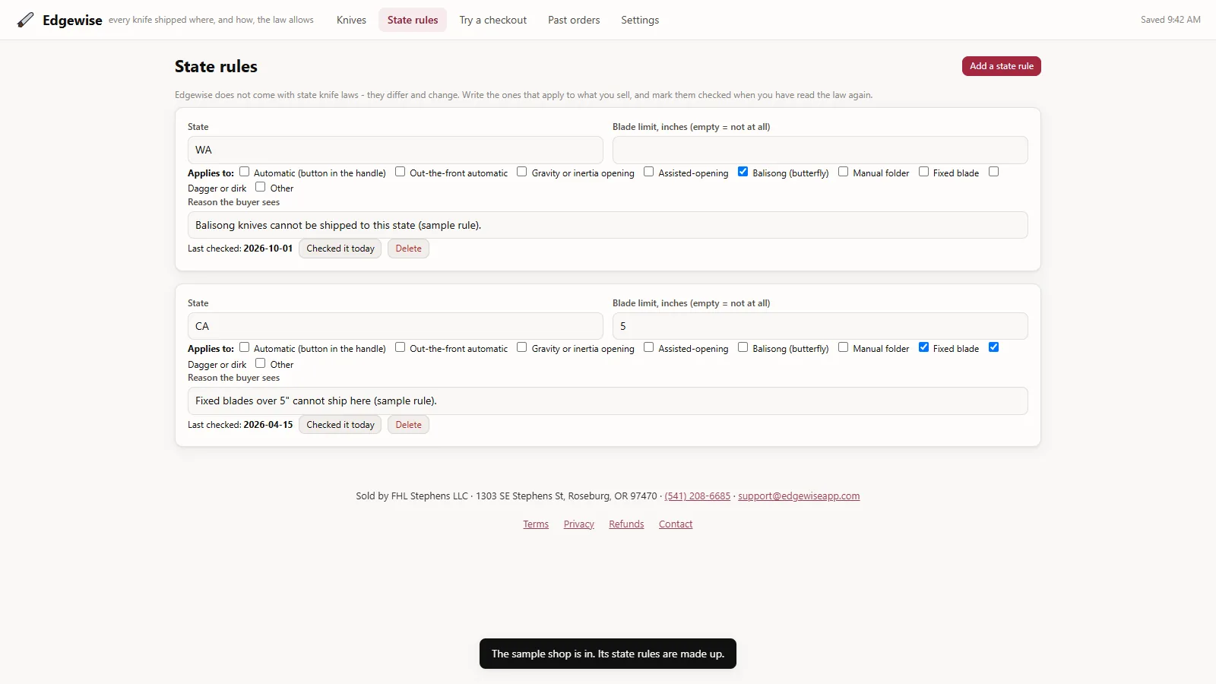Tick Dagger or dirk in WA rule
Image resolution: width=1216 pixels, height=684 pixels.
(993, 172)
